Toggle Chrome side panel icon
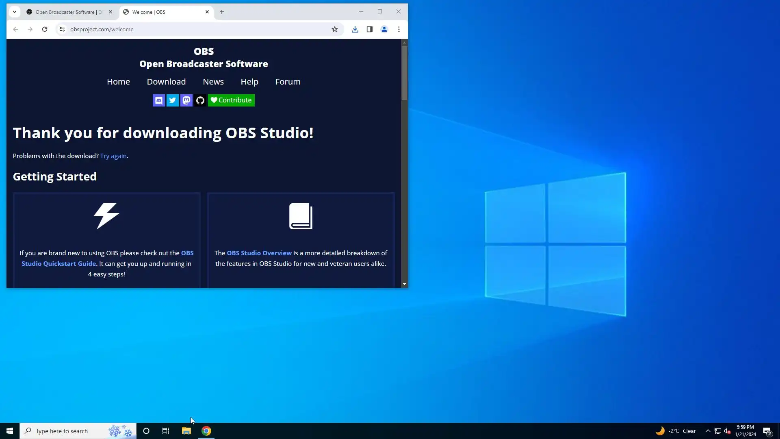This screenshot has width=780, height=439. coord(370,29)
